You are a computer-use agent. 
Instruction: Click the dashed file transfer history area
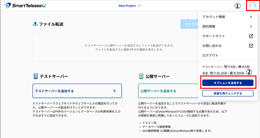click(x=114, y=48)
